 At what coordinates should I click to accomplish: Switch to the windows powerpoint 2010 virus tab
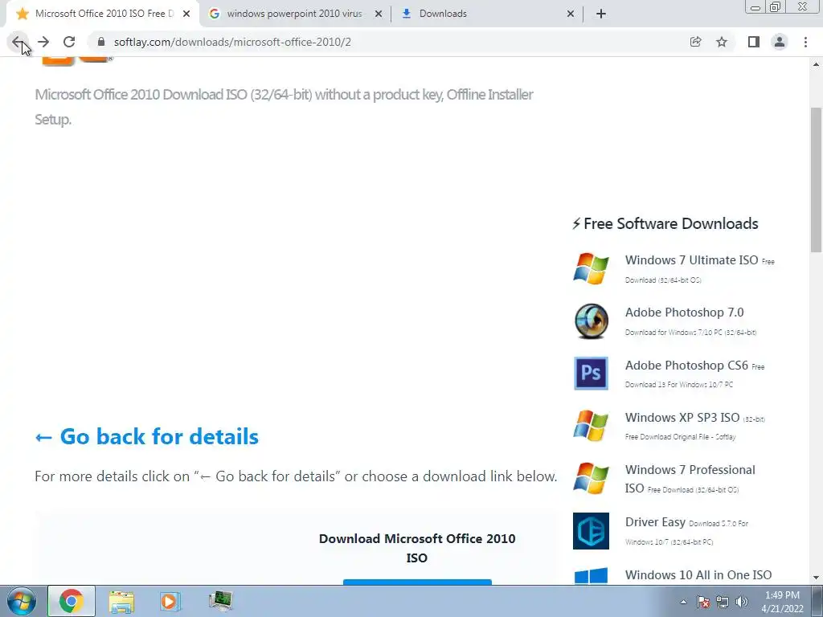(x=294, y=14)
